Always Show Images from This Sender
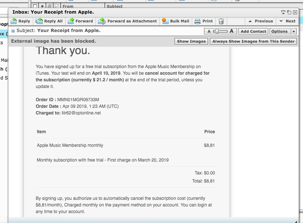 coord(253,41)
